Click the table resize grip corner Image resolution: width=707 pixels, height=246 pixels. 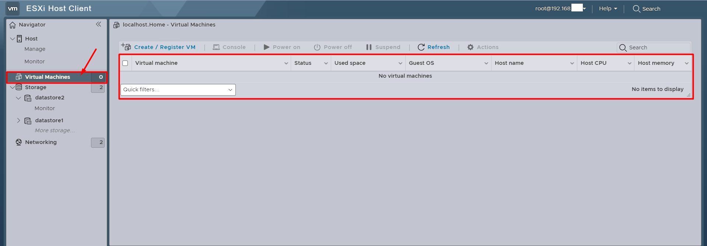click(x=689, y=95)
